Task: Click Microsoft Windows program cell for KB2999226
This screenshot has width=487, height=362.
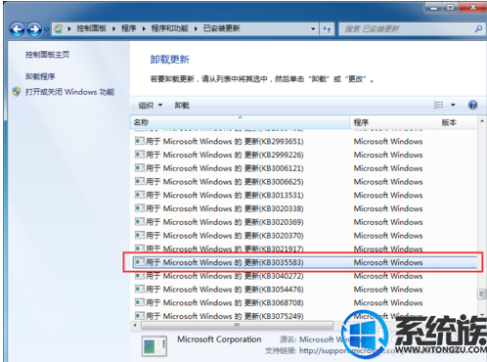Action: click(x=388, y=155)
